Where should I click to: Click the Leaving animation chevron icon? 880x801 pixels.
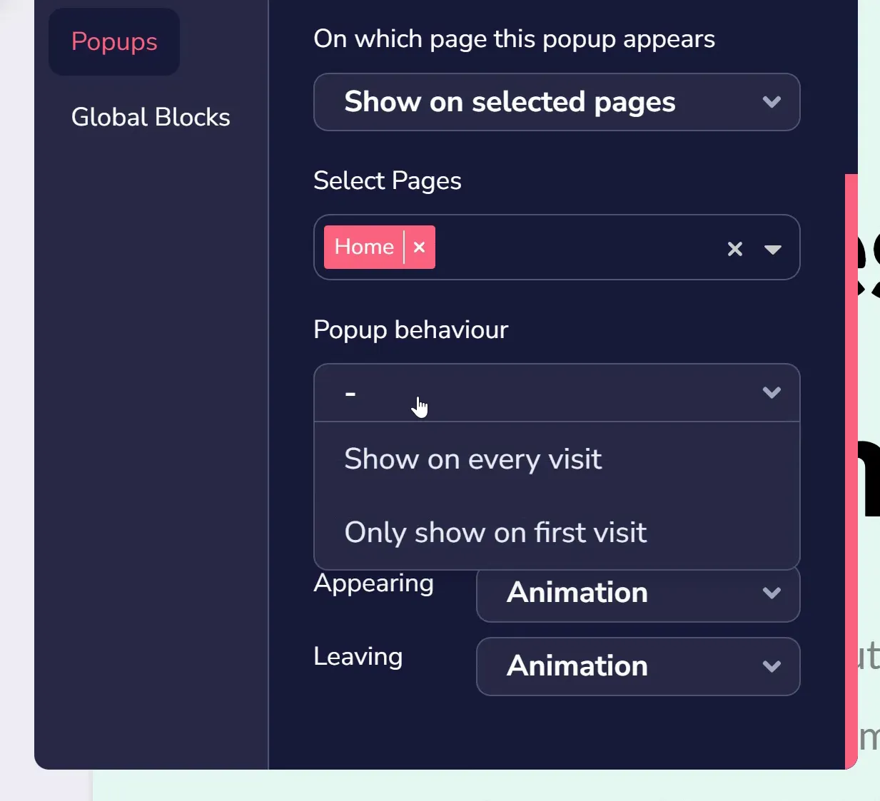click(772, 666)
